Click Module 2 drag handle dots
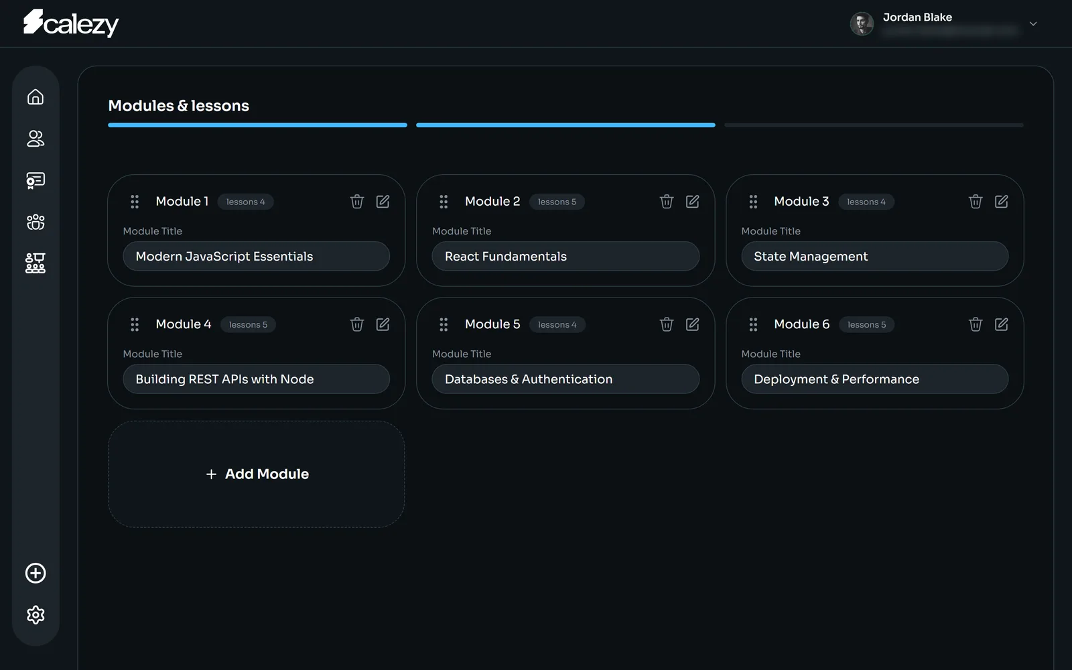The image size is (1072, 670). (x=444, y=202)
